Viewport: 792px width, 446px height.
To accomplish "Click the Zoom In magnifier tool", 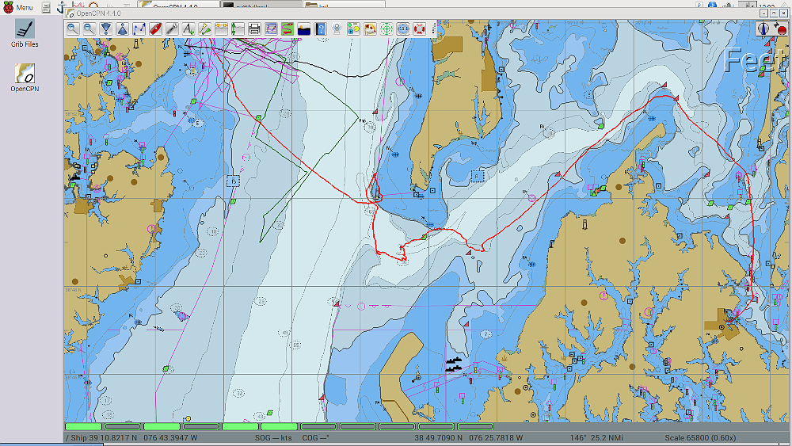I will point(72,29).
